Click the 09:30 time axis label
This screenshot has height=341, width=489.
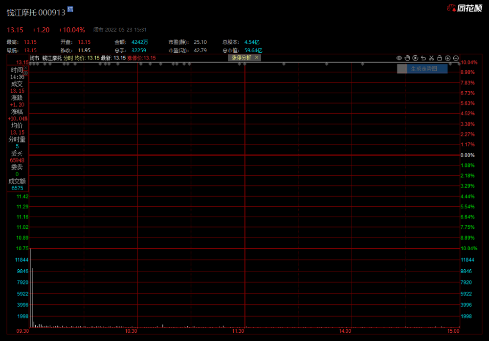coord(23,331)
